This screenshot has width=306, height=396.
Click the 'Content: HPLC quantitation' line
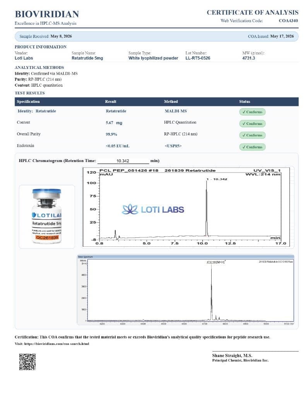pyautogui.click(x=38, y=85)
